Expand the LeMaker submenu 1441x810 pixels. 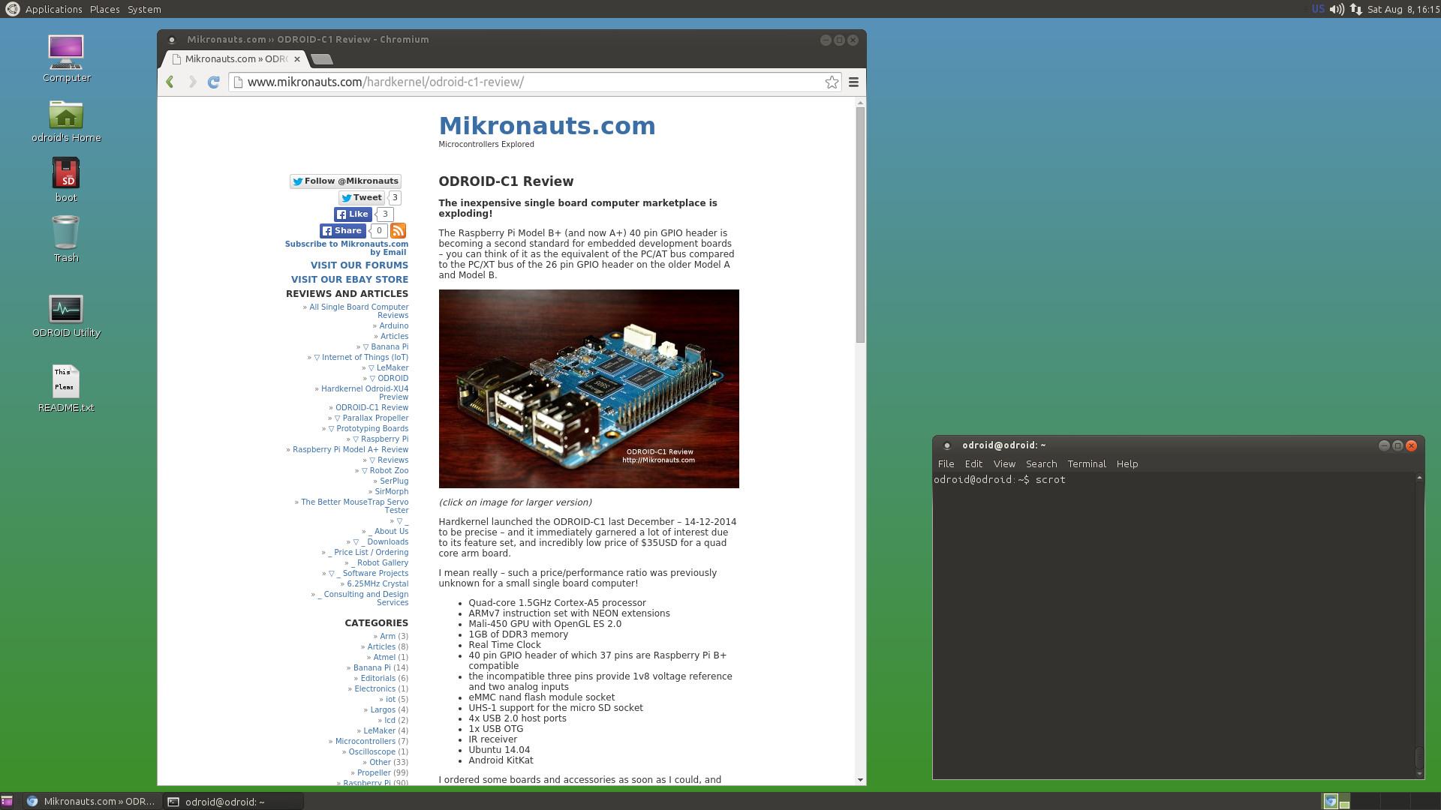(388, 368)
